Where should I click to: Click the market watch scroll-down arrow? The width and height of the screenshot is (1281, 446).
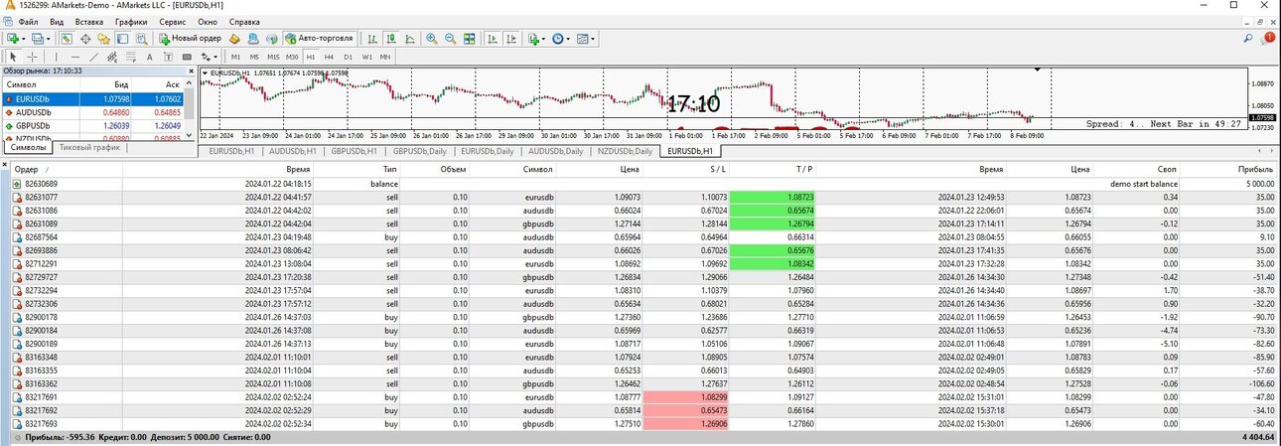tap(191, 137)
